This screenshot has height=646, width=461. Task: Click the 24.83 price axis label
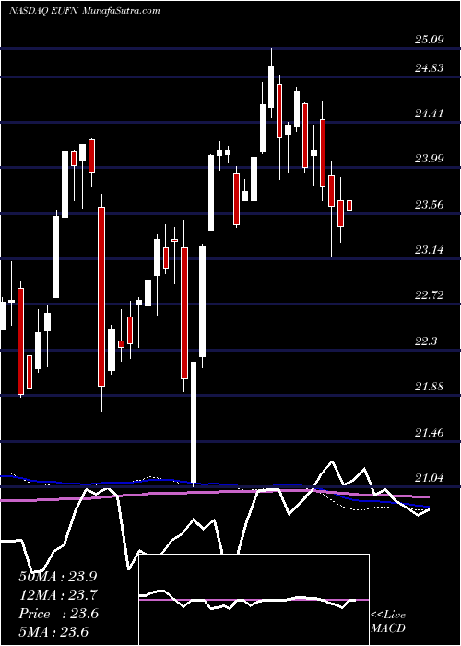pos(430,68)
